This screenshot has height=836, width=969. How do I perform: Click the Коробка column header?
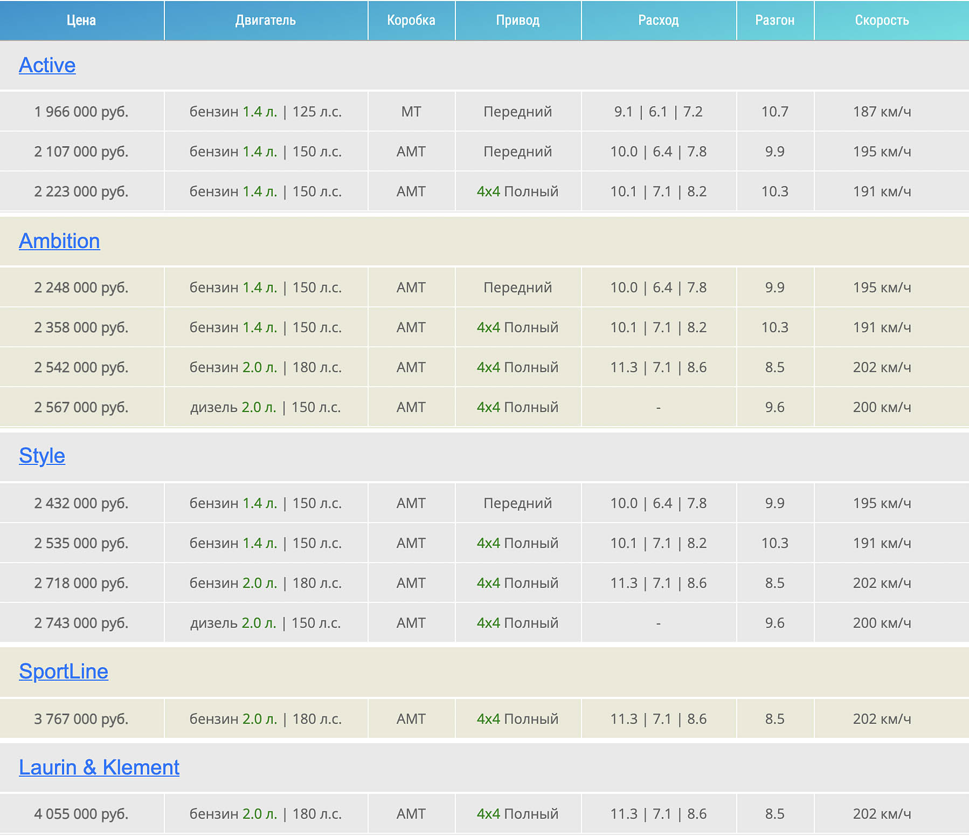click(x=411, y=20)
